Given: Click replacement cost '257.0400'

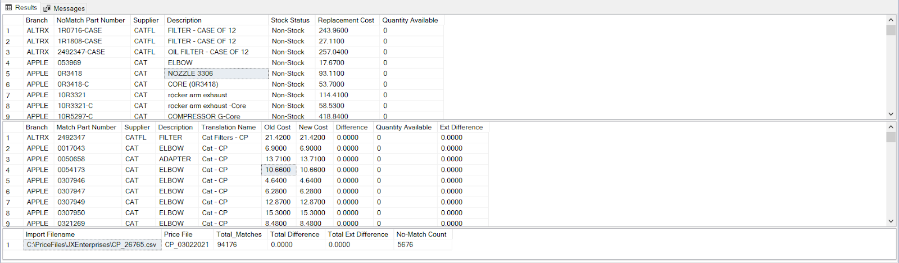Looking at the screenshot, I should (x=347, y=52).
